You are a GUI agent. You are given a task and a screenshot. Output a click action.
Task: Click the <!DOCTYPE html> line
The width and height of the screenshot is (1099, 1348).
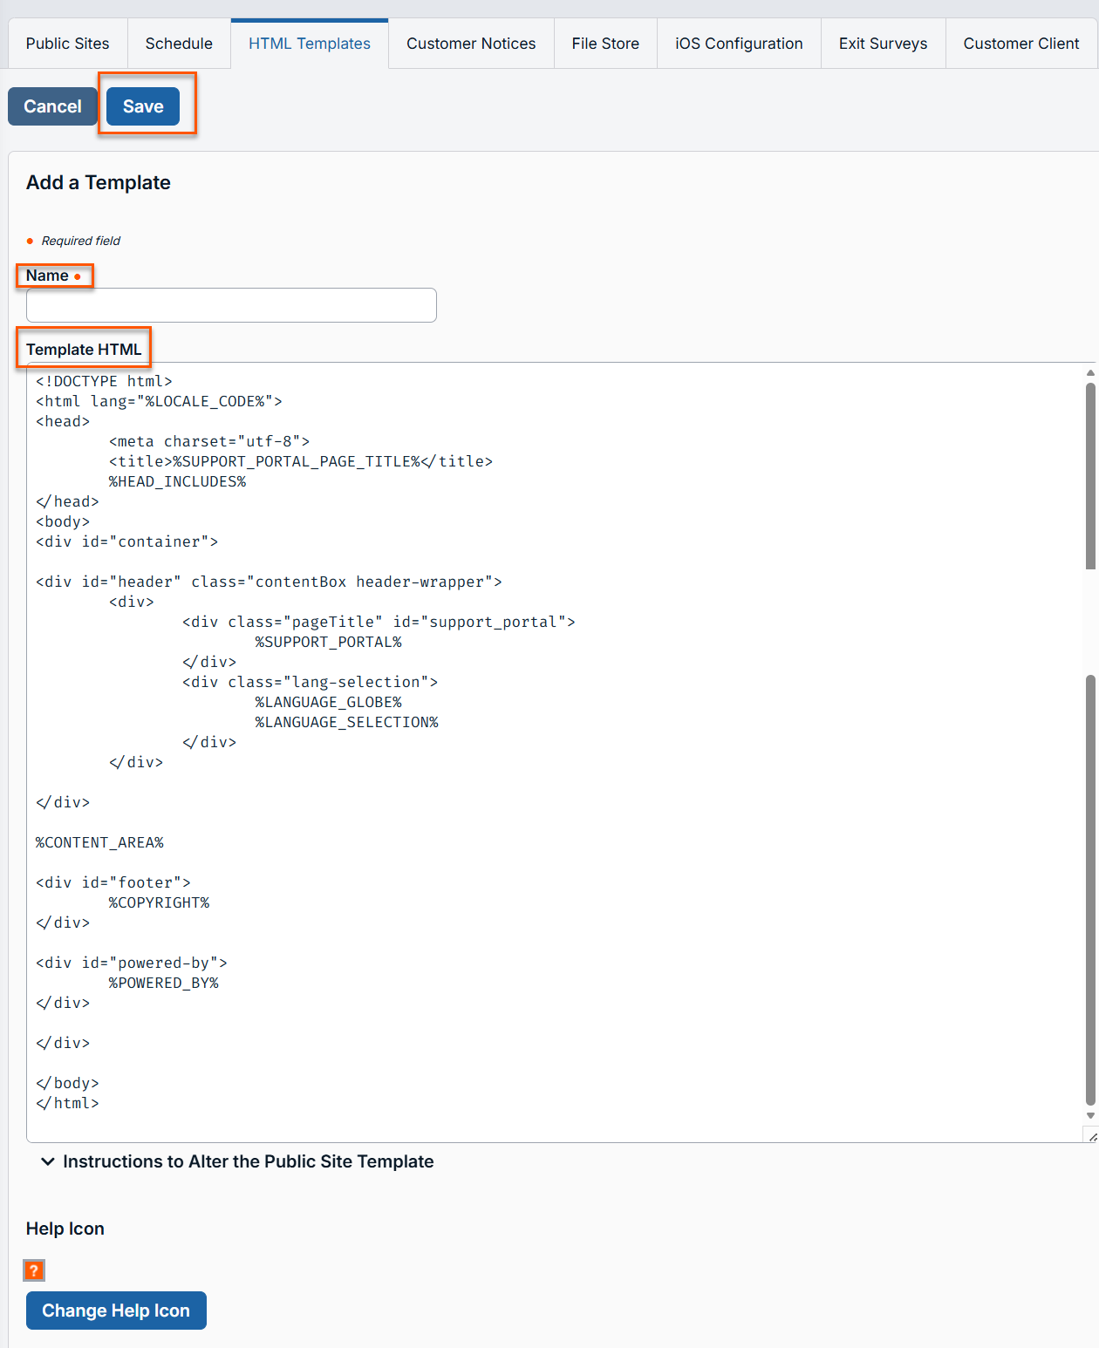(104, 381)
